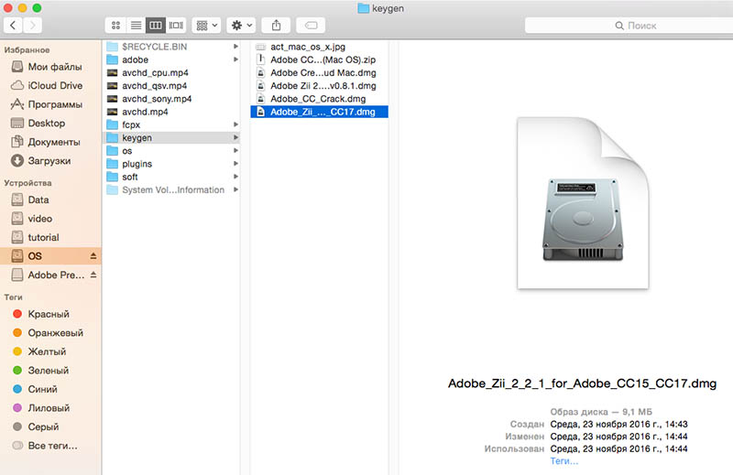
Task: Filter by the Серый tag
Action: click(50, 426)
